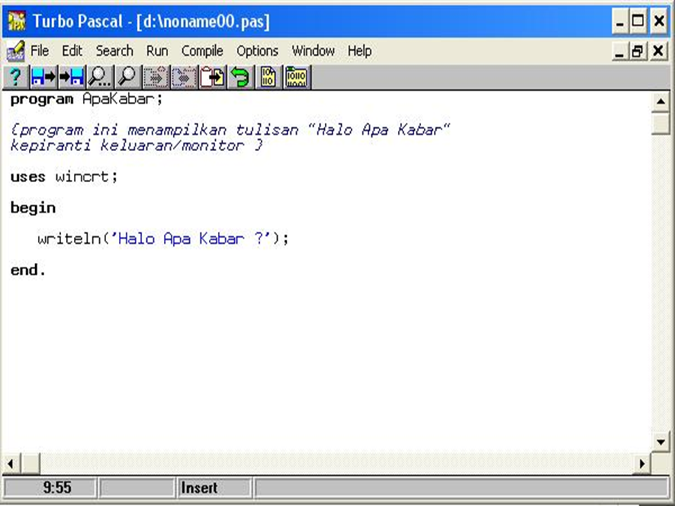Save noname00.pas with the save icon
The height and width of the screenshot is (506, 675).
point(72,77)
